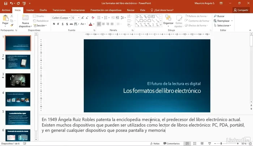Increase font size with the larger A
Image resolution: width=253 pixels, height=146 pixels.
(x=83, y=18)
